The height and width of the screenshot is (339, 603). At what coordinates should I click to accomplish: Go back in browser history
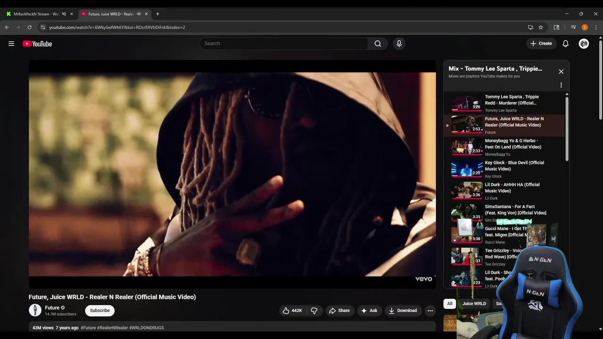point(7,27)
